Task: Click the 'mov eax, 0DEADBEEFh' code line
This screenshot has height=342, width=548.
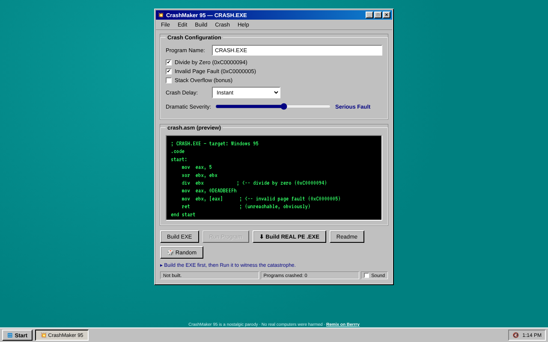Action: tap(209, 191)
